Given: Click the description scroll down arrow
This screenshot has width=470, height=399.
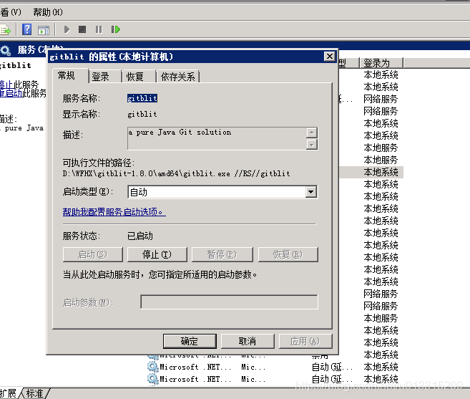Looking at the screenshot, I should click(312, 145).
